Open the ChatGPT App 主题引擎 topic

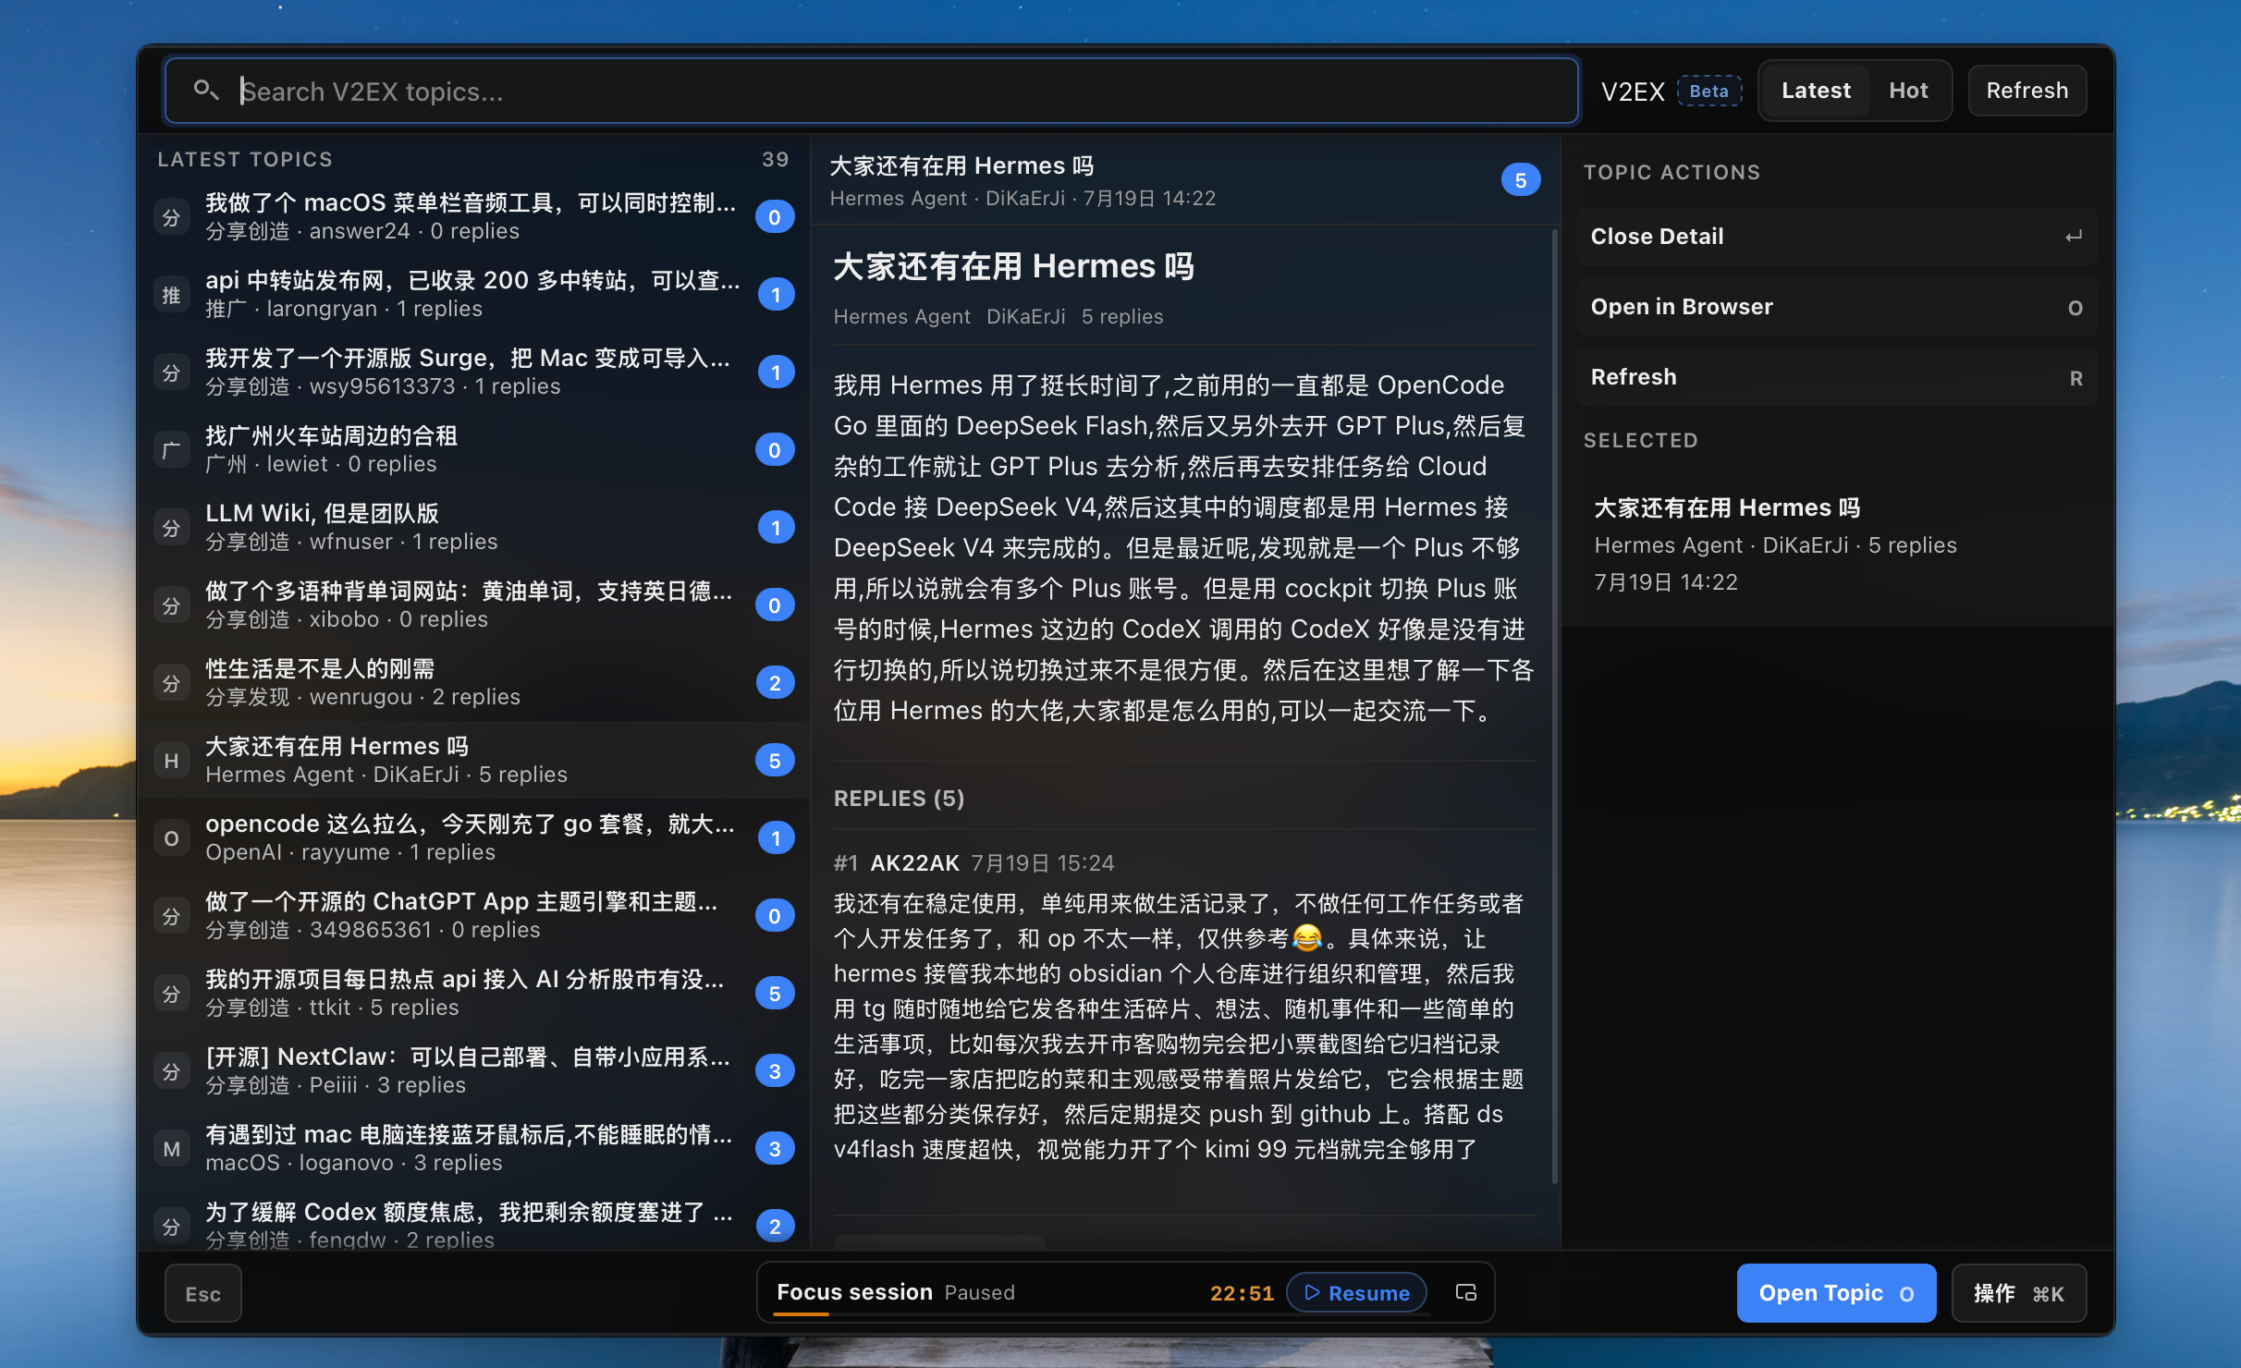pos(473,915)
